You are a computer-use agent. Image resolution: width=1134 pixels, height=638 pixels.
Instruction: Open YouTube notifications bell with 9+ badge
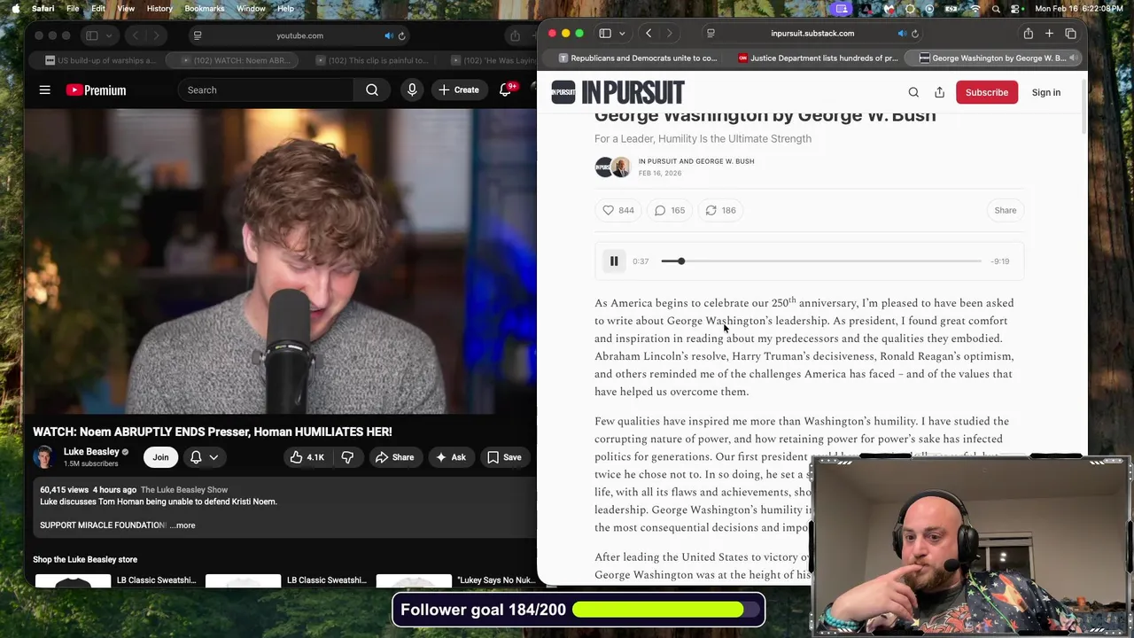tap(506, 89)
